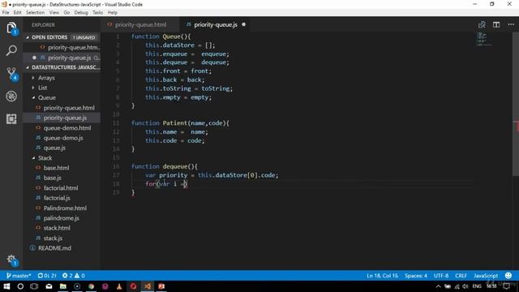Open the File menu
This screenshot has height=292, width=519.
pos(6,13)
